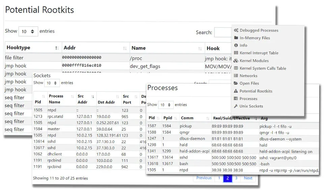
Task: Sort rootkits table by Addr arrows
Action: tap(125, 48)
